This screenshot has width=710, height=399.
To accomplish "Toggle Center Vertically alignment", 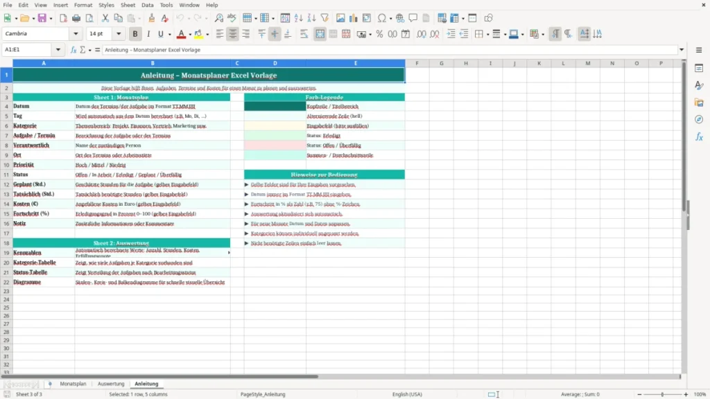I will click(275, 34).
